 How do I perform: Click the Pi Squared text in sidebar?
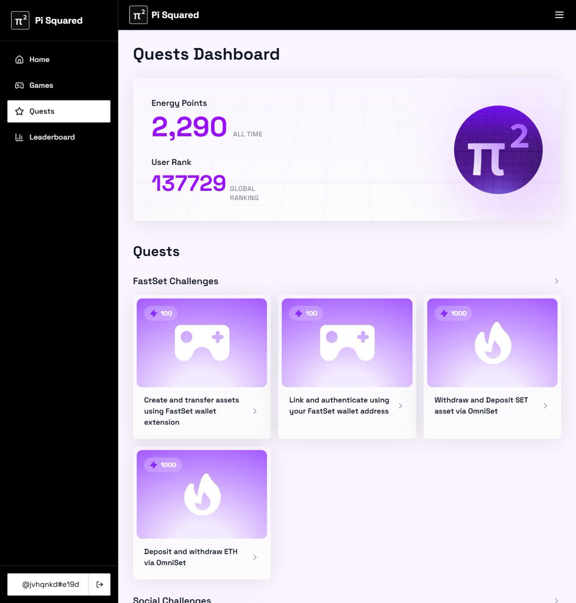click(x=59, y=21)
